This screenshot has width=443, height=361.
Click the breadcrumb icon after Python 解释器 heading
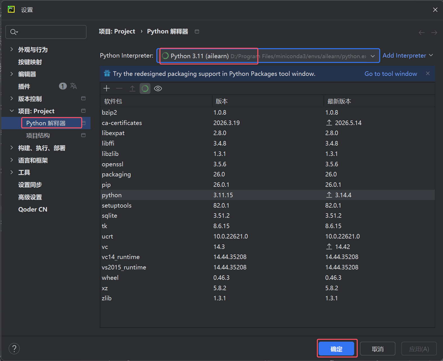point(197,31)
